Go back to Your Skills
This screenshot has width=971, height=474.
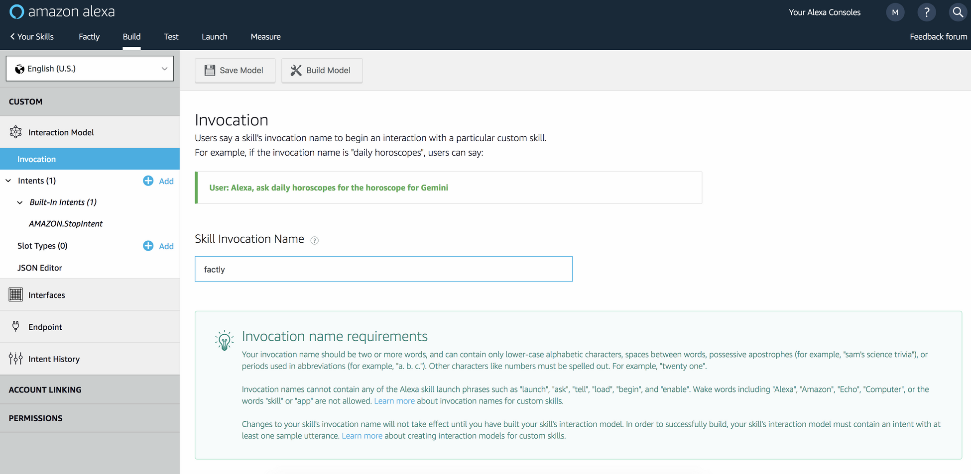click(x=32, y=37)
